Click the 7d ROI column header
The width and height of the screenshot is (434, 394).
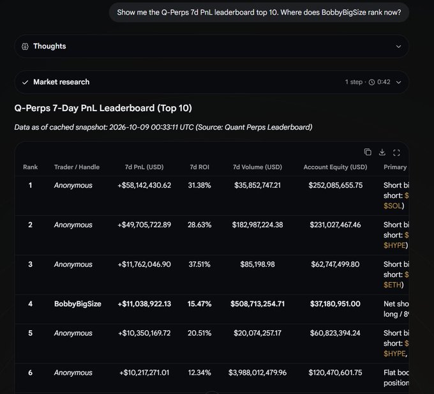tap(199, 167)
